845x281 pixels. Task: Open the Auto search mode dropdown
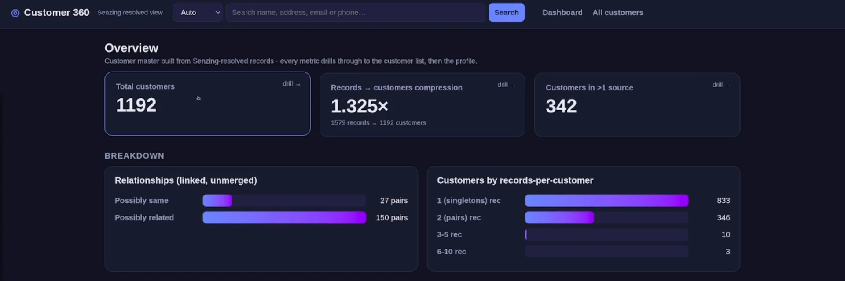coord(198,12)
